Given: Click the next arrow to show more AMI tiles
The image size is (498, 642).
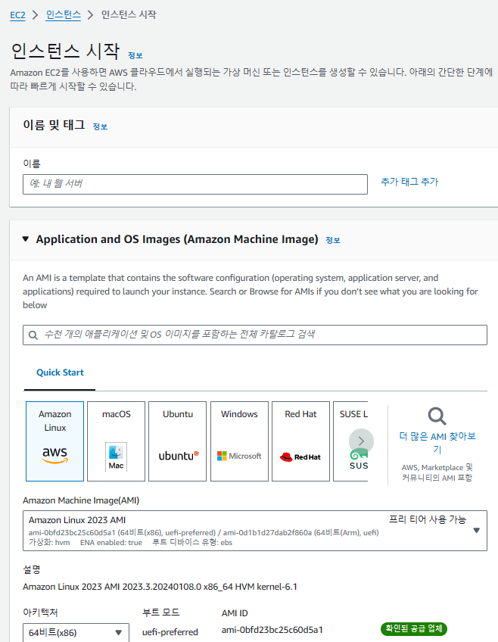Looking at the screenshot, I should point(361,441).
